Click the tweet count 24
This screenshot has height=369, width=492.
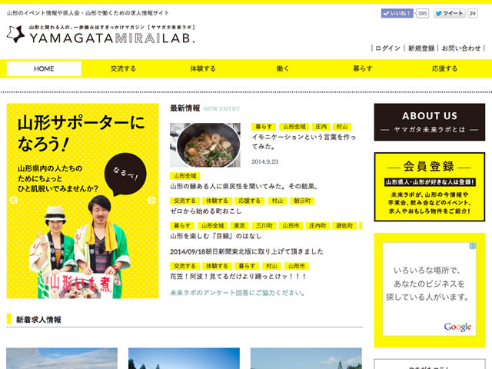[x=473, y=13]
